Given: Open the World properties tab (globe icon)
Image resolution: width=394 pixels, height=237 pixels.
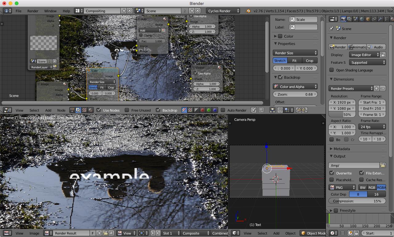Looking at the screenshot, I should (362, 19).
